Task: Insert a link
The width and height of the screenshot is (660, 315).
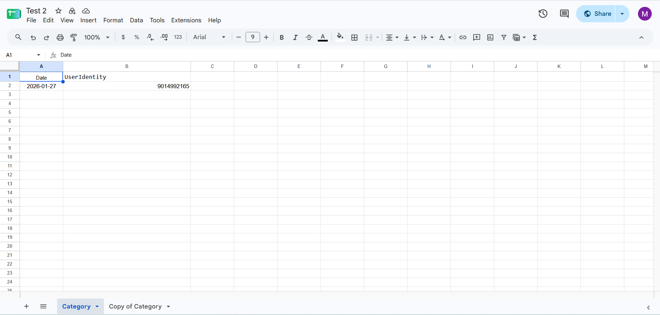Action: (463, 37)
